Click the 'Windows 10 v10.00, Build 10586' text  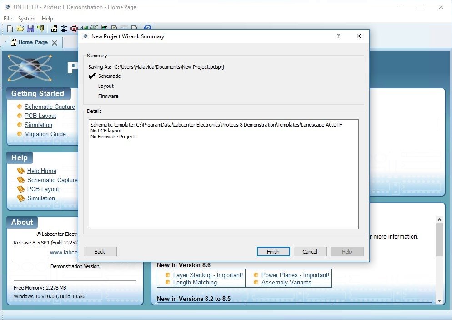point(50,296)
